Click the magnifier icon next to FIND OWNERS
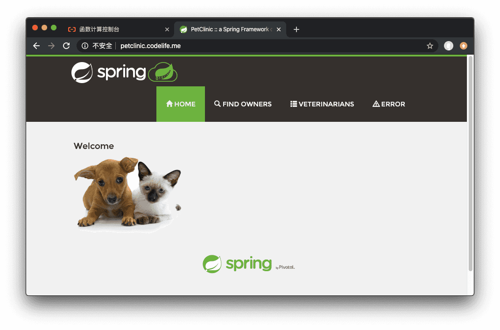Image resolution: width=500 pixels, height=330 pixels. click(217, 104)
